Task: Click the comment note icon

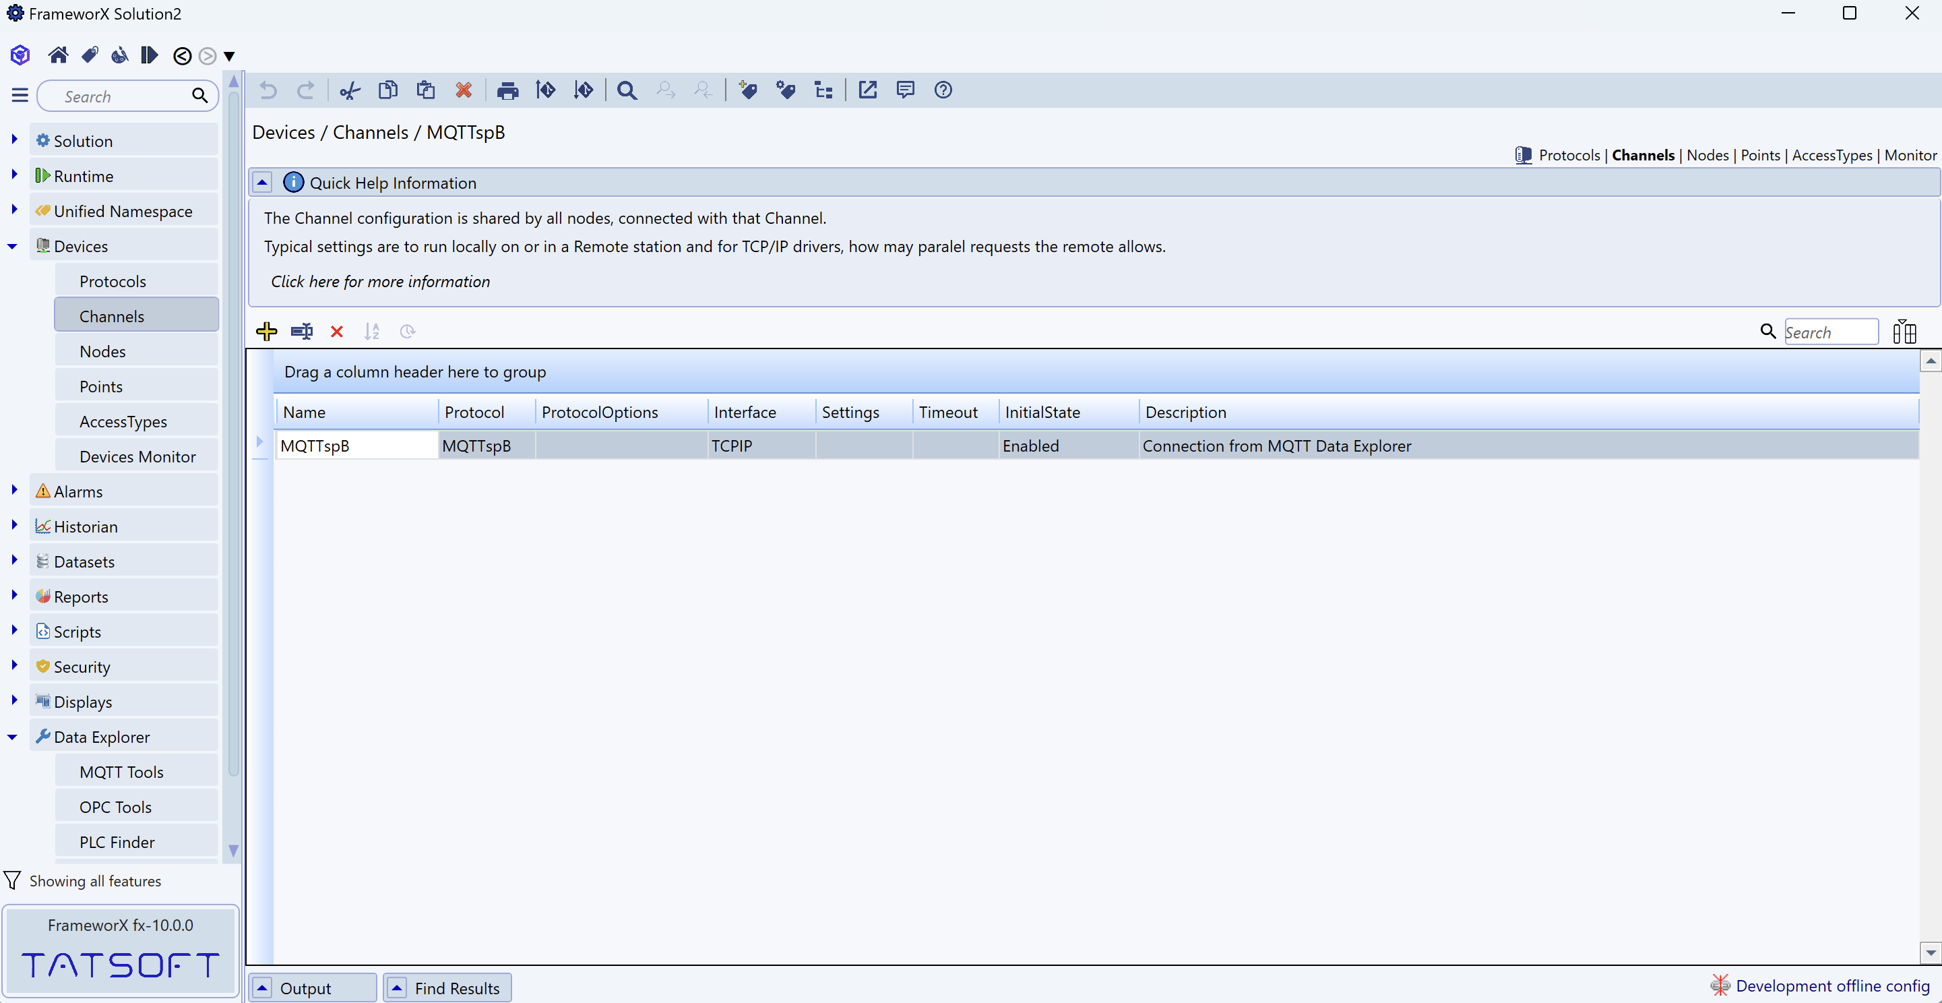Action: click(x=906, y=90)
